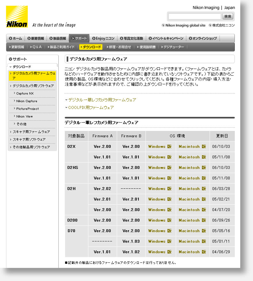This screenshot has height=281, width=253.
Task: Open デジタルカメラ用ソフトウェア in sidebar
Action: coord(32,86)
